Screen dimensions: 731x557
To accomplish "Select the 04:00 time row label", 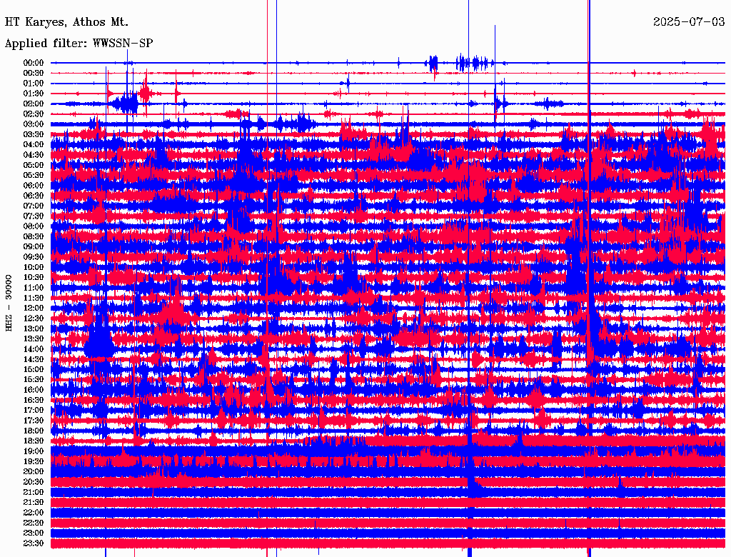I will point(34,145).
